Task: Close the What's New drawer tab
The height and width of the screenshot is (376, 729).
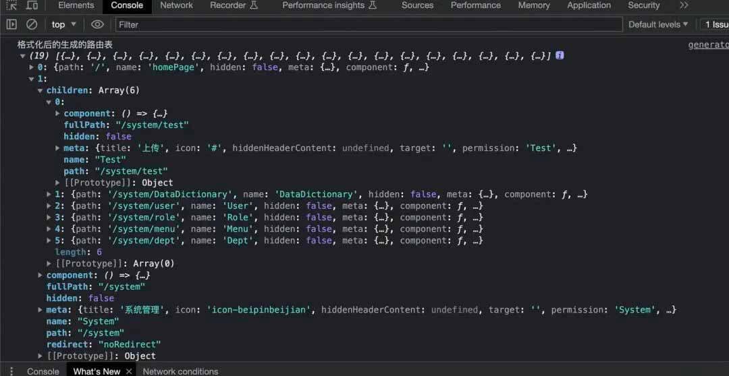Action: [x=129, y=371]
